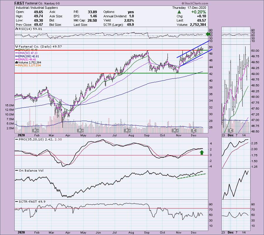This screenshot has height=235, width=264.
Task: Click the green up triangle beside +0.20%
Action: tap(179, 12)
